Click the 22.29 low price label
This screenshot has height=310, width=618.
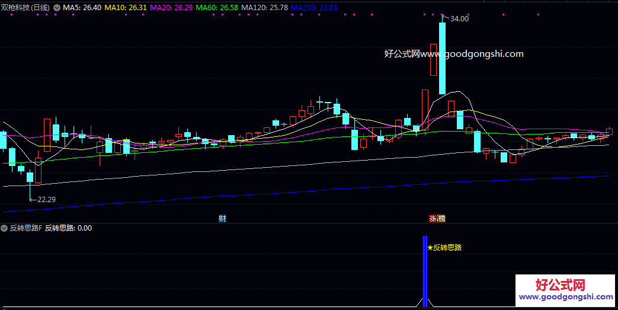(46, 200)
